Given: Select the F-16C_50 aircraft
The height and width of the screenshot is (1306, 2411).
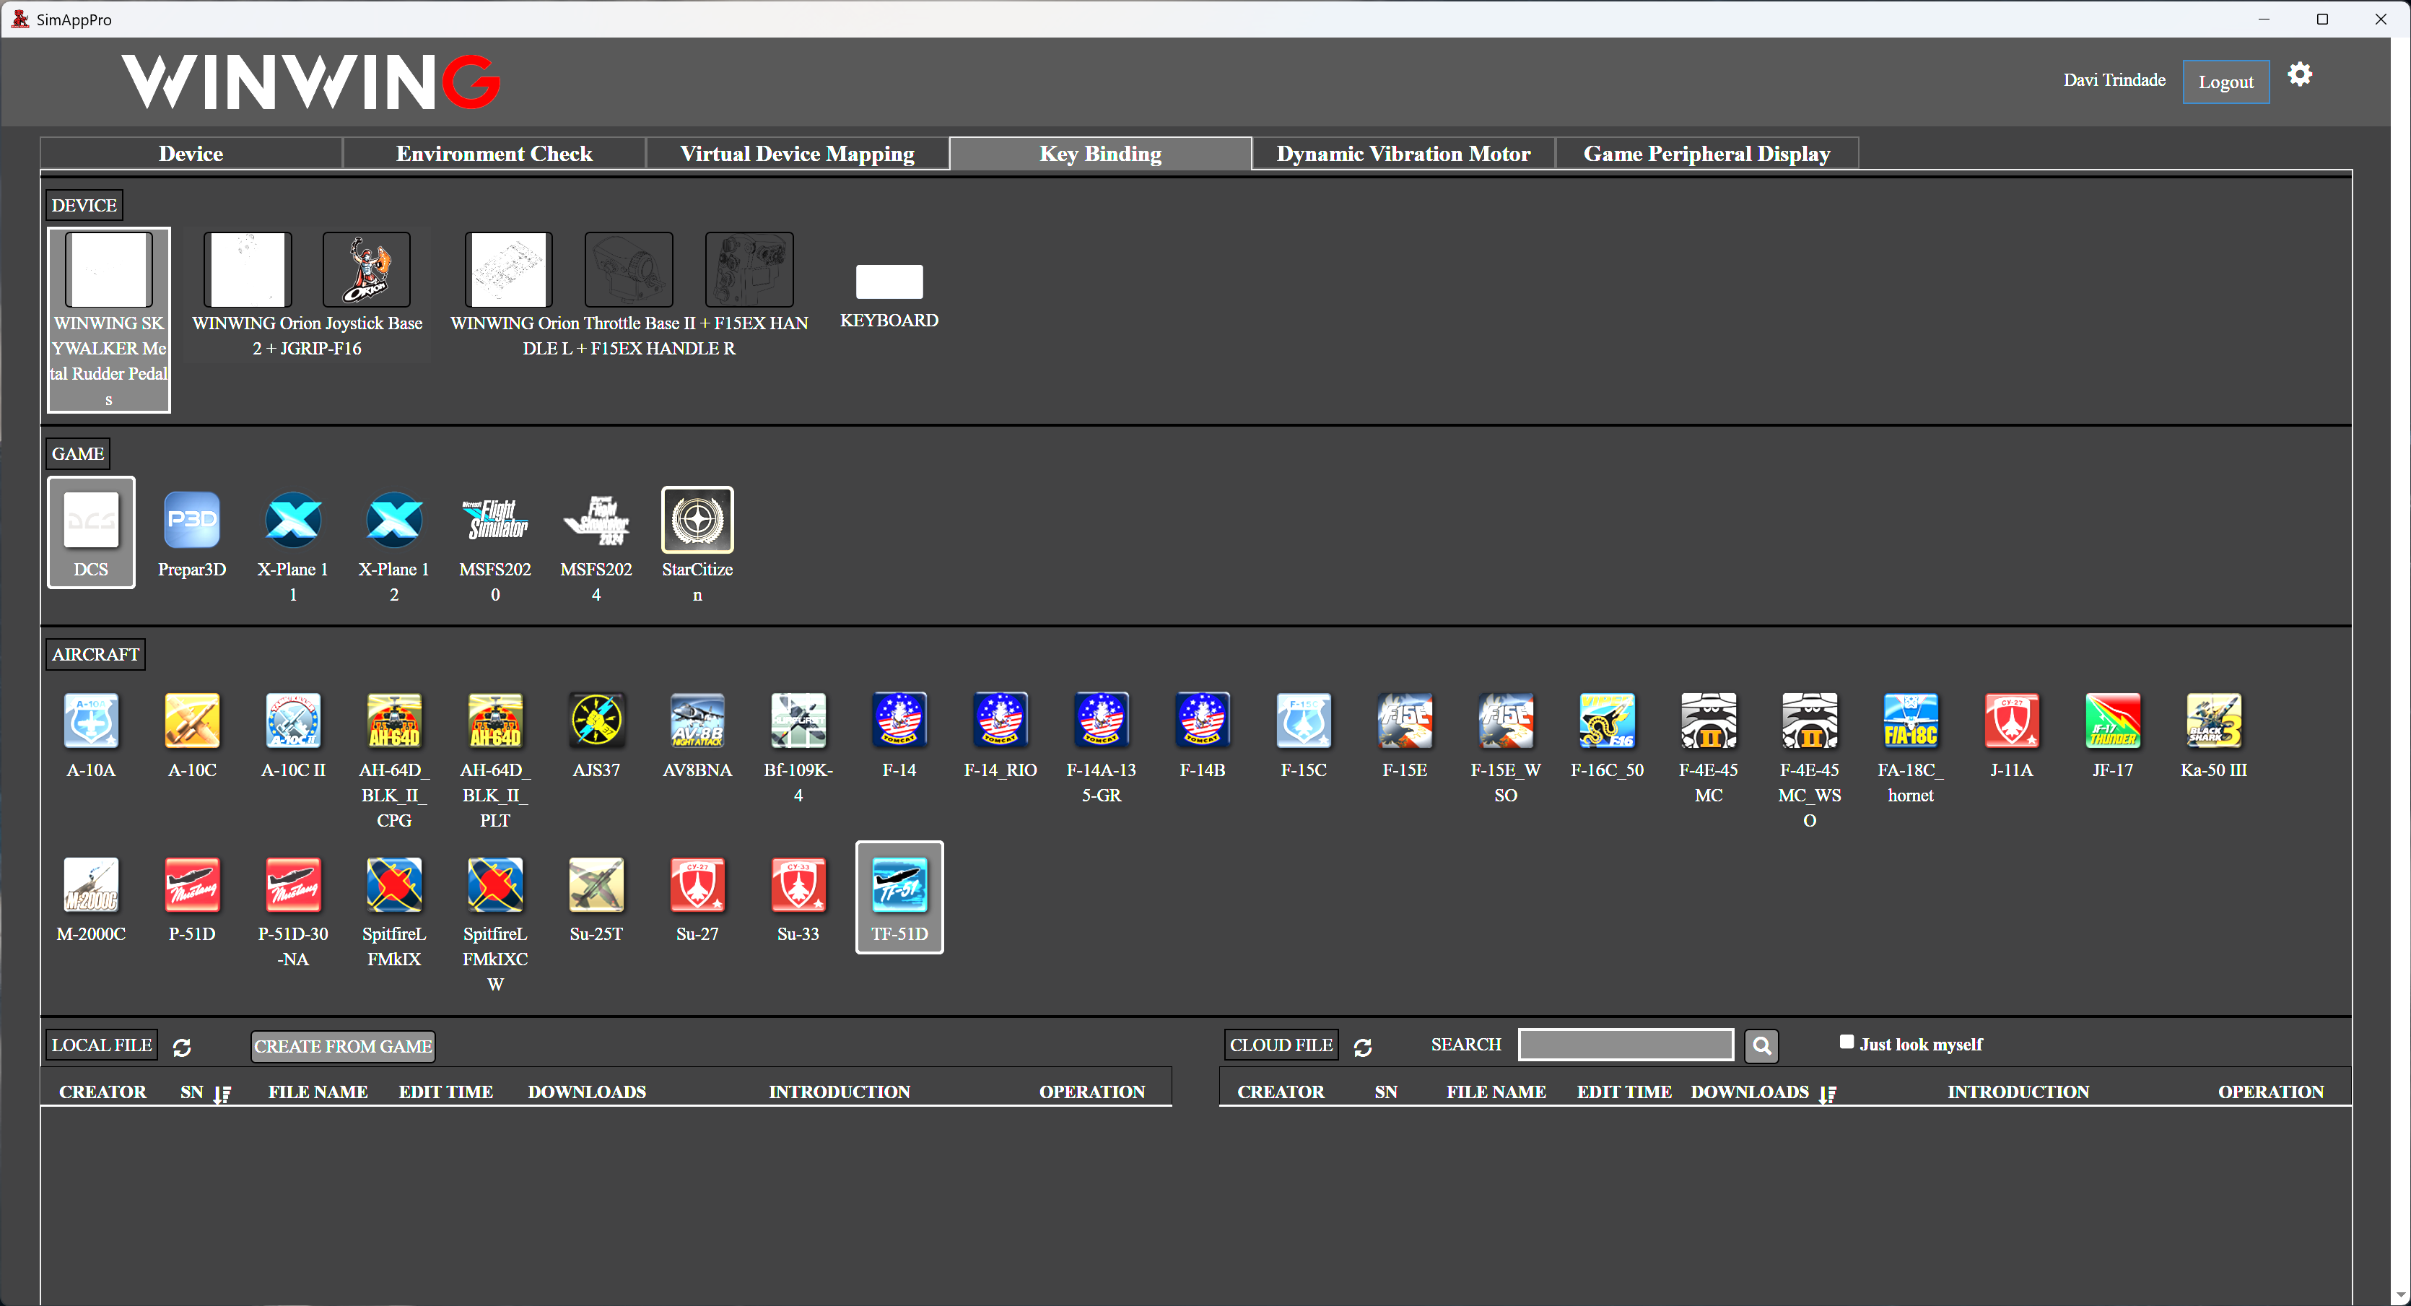Looking at the screenshot, I should pyautogui.click(x=1607, y=721).
